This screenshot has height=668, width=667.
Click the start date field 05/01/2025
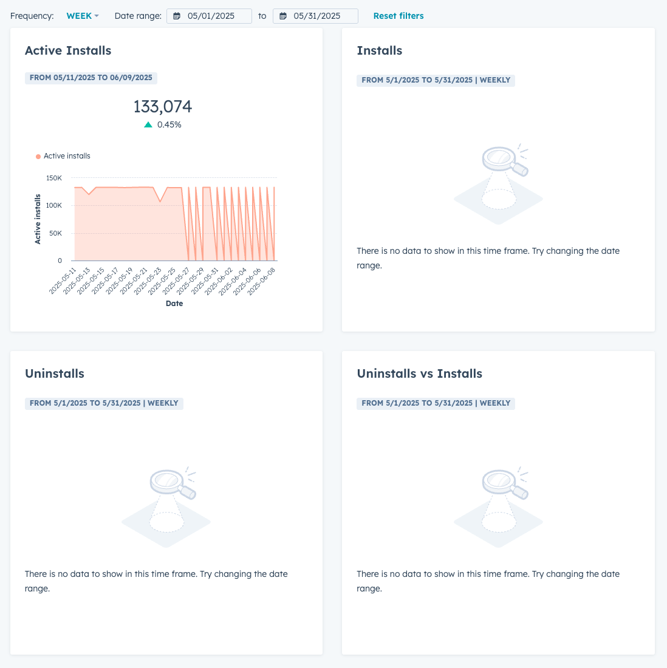(x=211, y=16)
